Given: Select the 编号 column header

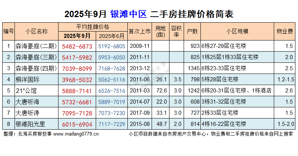Looking at the screenshot, I should (9, 31).
